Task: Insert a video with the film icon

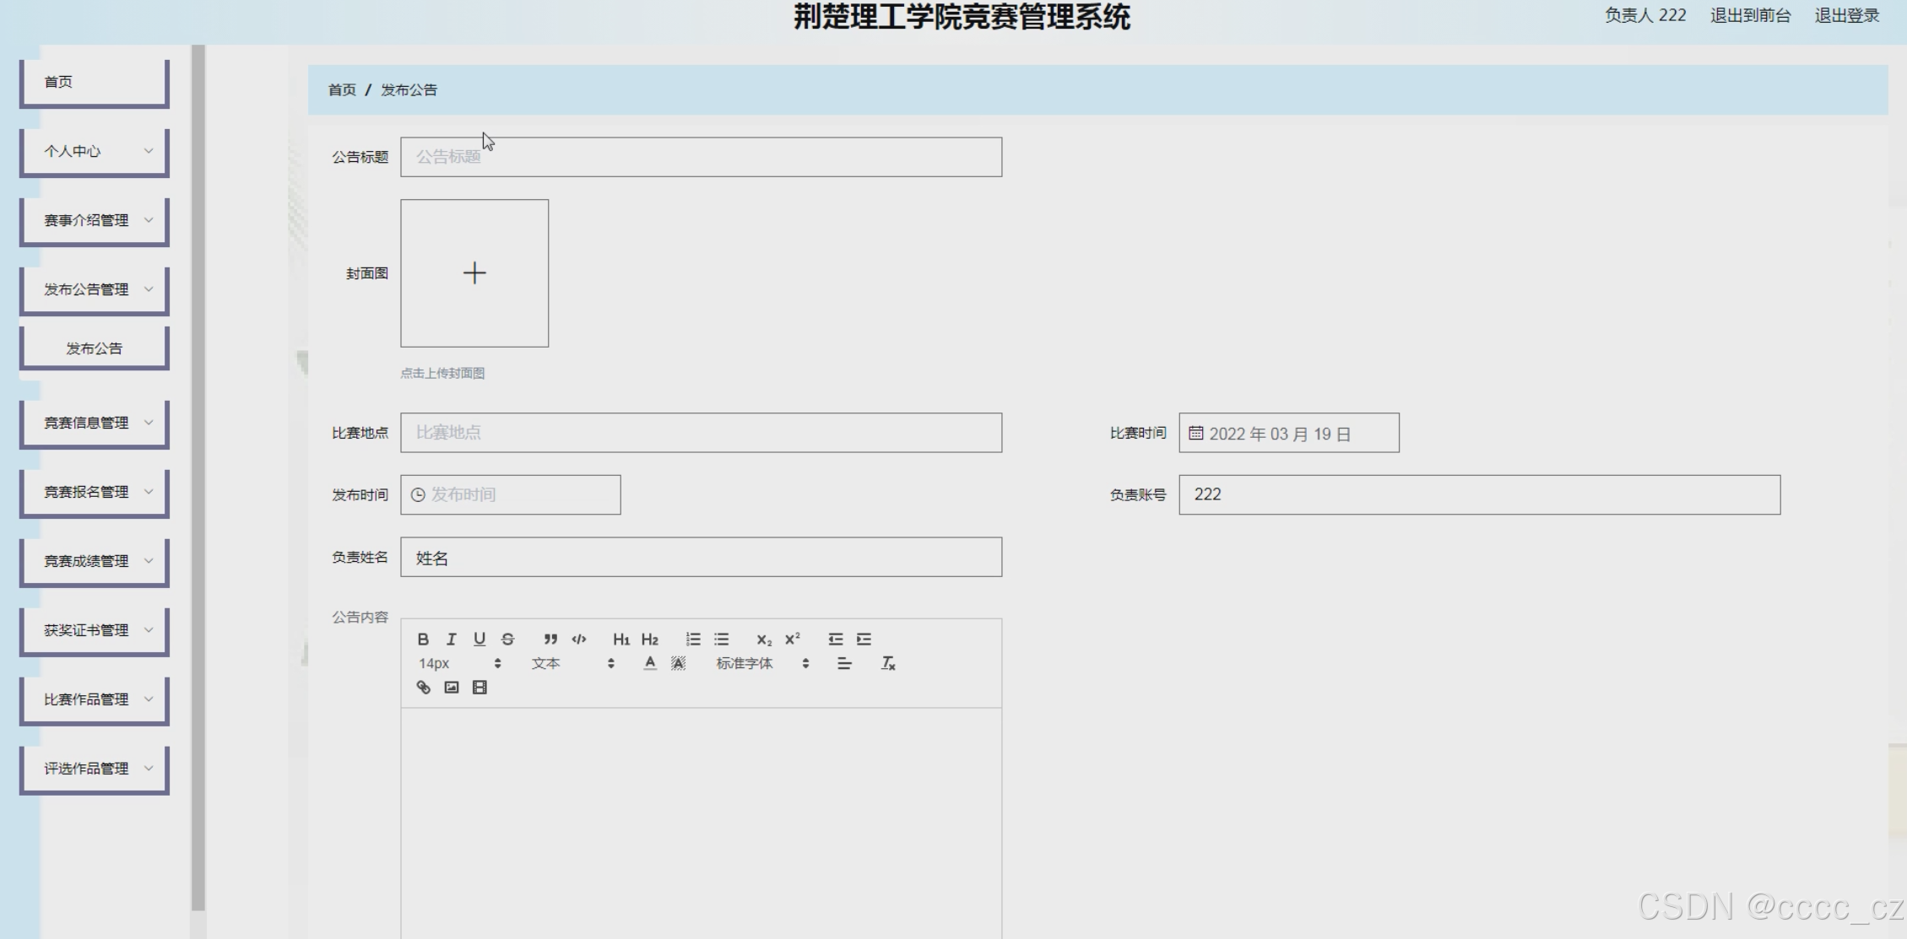Action: pyautogui.click(x=479, y=688)
